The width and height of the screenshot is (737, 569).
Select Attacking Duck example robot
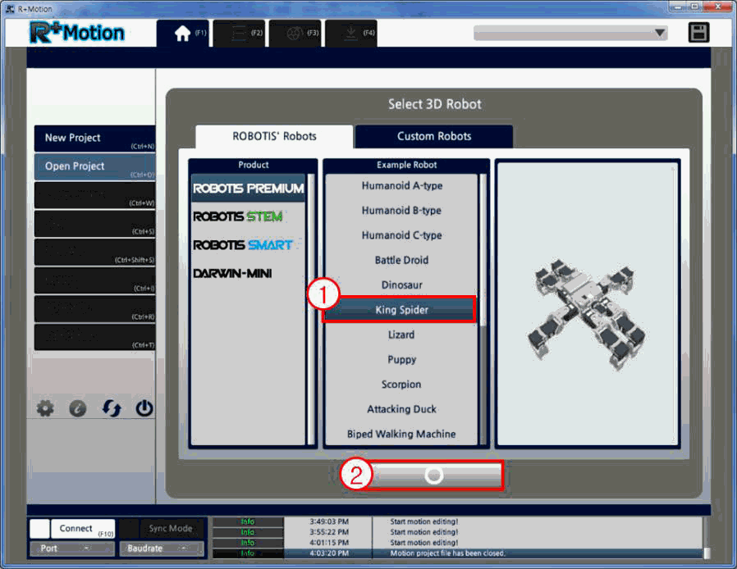[402, 409]
